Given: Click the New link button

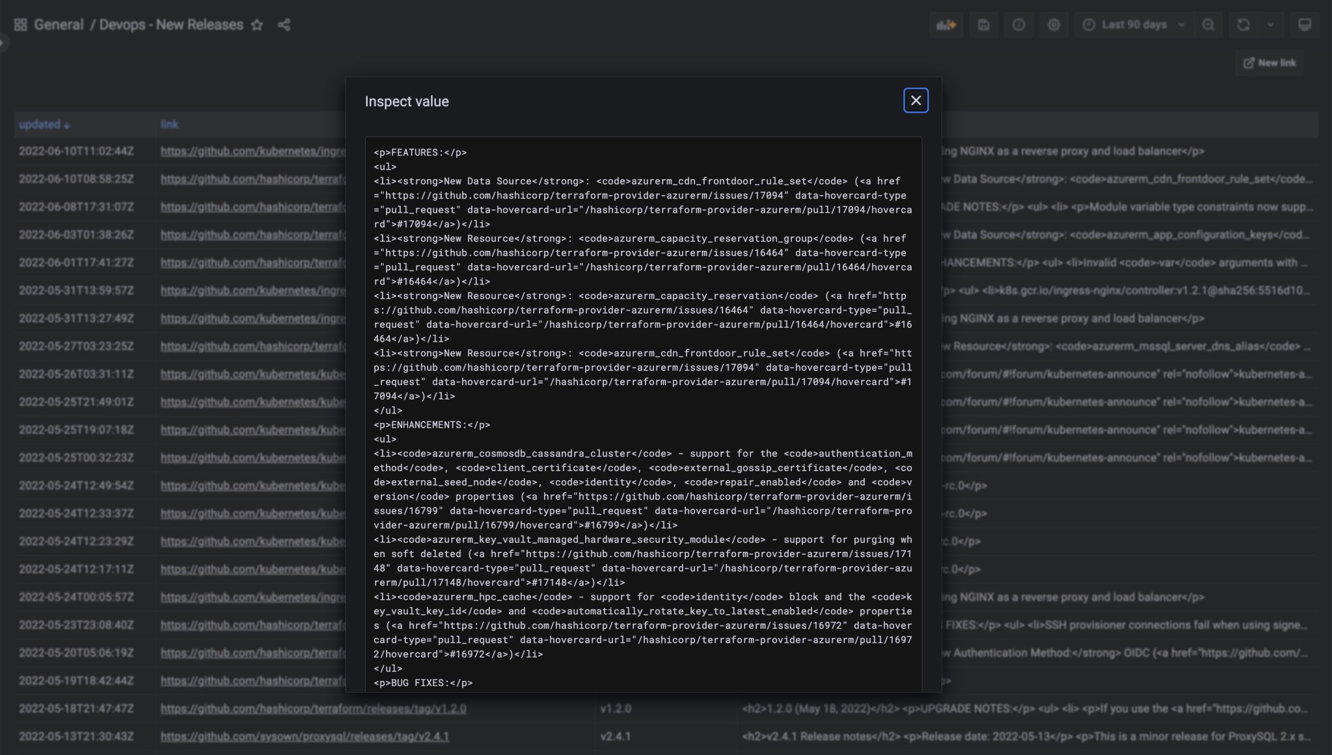Looking at the screenshot, I should coord(1269,63).
